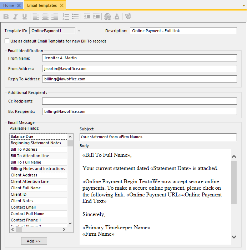Select Contact Full Name field

click(38, 214)
